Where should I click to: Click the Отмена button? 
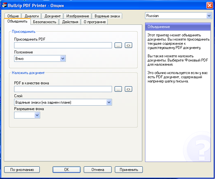[98, 170]
